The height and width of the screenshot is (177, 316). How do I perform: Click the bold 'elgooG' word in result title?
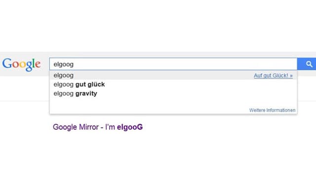(x=130, y=127)
